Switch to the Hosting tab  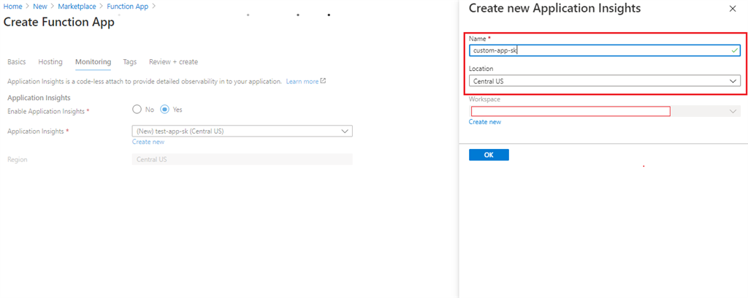tap(50, 62)
